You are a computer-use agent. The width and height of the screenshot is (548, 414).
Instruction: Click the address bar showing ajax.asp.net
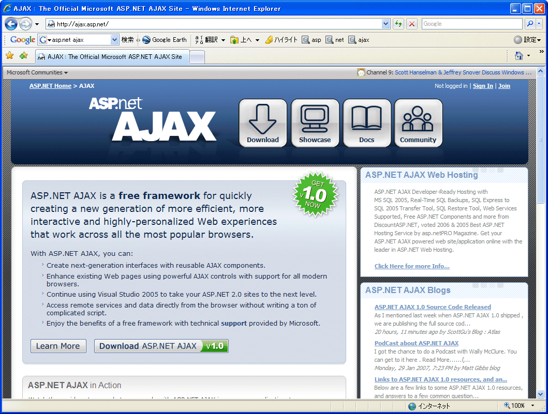(x=213, y=24)
